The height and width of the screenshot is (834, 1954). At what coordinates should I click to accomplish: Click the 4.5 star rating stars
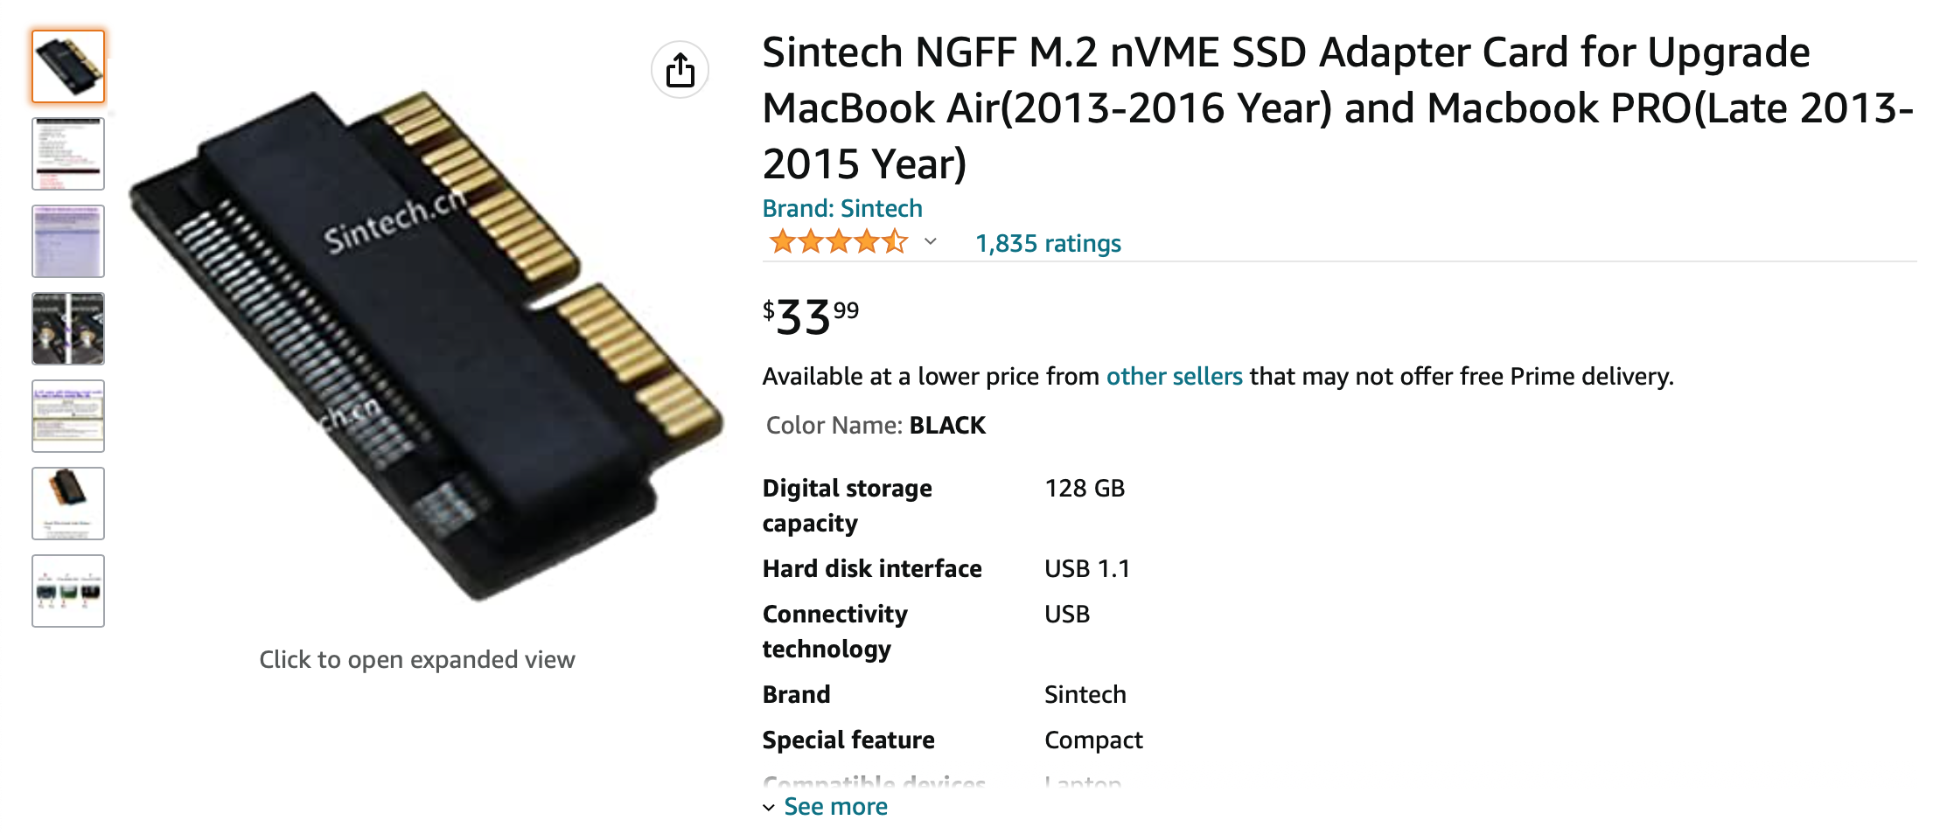pos(837,241)
